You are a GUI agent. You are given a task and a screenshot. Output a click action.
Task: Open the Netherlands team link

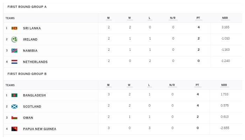(x=35, y=62)
